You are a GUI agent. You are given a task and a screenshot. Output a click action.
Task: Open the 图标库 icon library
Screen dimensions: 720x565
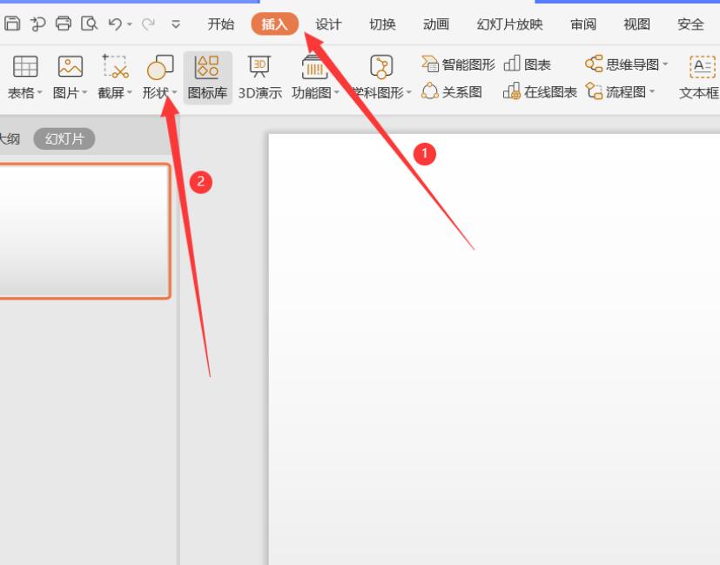[207, 77]
